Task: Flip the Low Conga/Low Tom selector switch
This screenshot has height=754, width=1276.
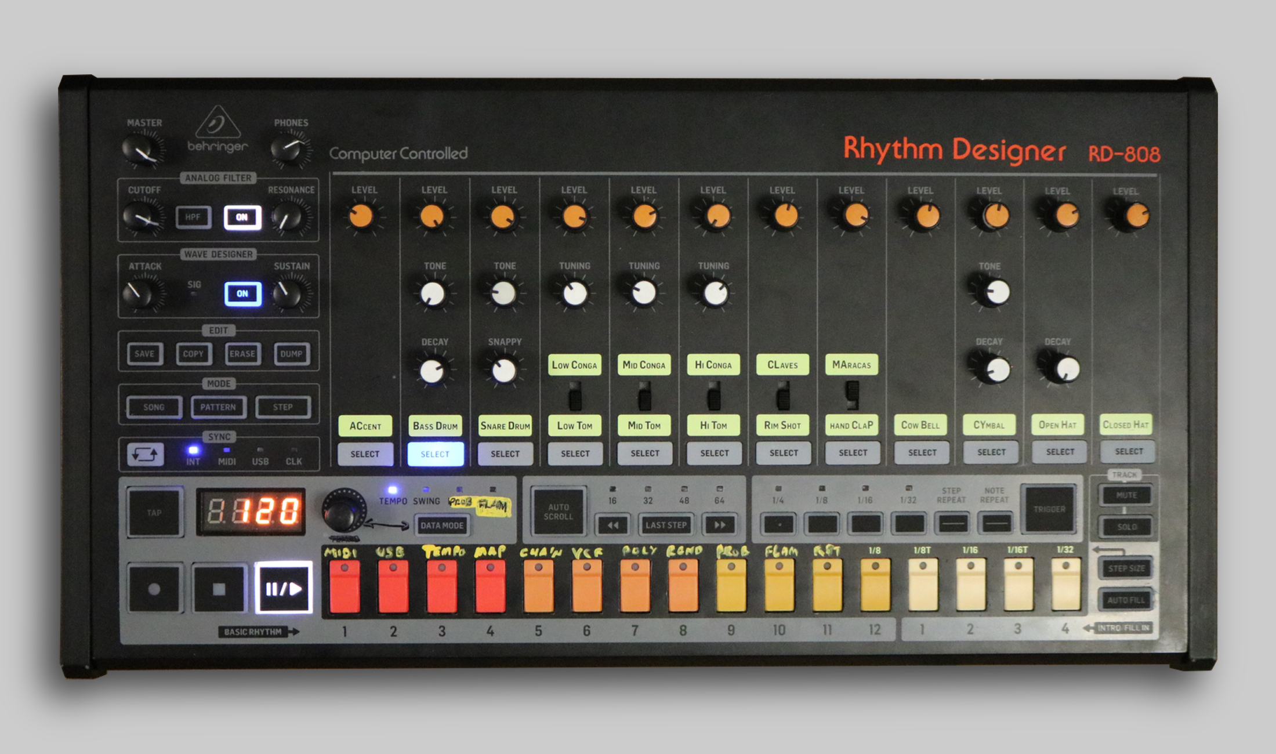Action: point(575,396)
